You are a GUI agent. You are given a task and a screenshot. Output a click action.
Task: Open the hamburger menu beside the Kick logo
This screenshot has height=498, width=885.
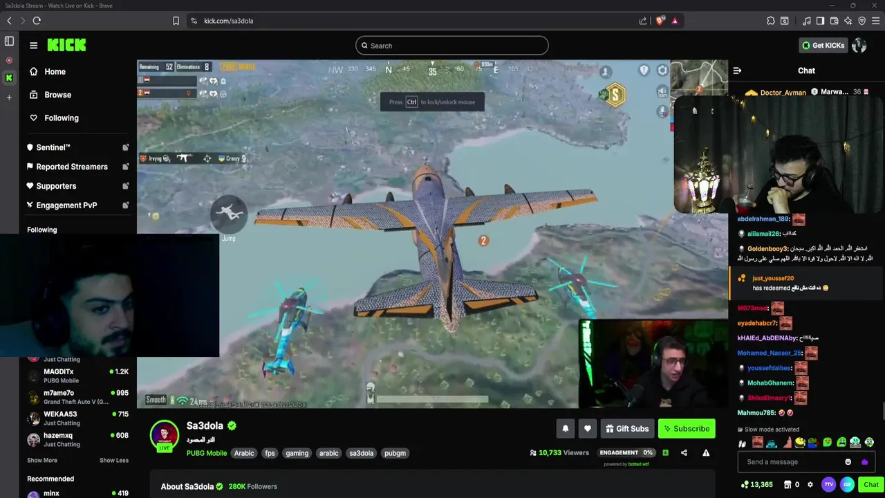(x=33, y=46)
